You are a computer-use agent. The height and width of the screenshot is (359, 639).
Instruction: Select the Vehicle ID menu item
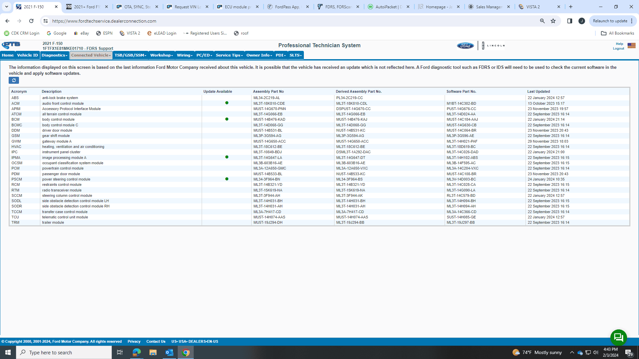[27, 55]
